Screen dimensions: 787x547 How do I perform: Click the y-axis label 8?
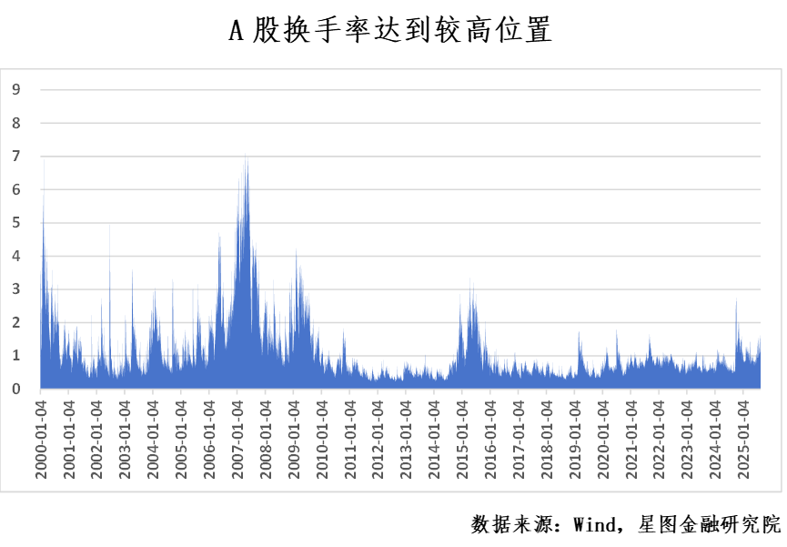16,123
